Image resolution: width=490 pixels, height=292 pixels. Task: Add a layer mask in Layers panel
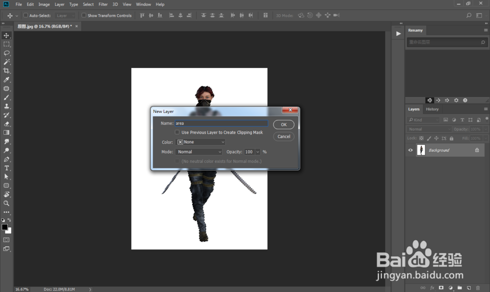pyautogui.click(x=441, y=288)
